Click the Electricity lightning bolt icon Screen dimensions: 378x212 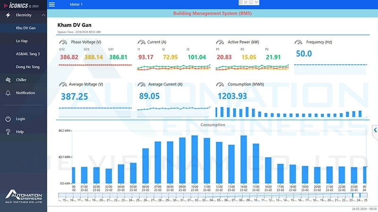click(x=8, y=15)
